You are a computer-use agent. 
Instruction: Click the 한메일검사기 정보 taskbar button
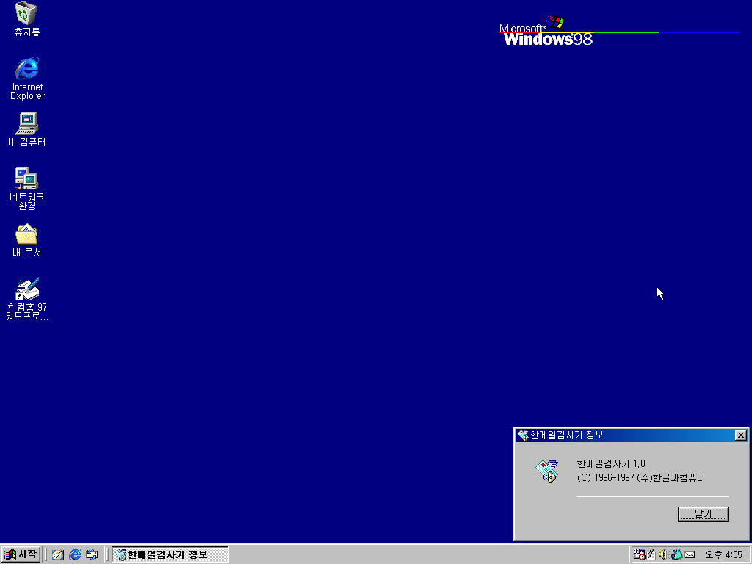[x=170, y=554]
